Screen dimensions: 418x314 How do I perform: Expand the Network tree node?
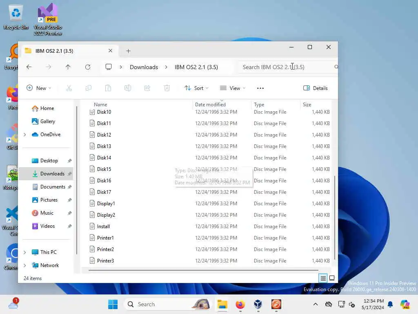coord(25,265)
